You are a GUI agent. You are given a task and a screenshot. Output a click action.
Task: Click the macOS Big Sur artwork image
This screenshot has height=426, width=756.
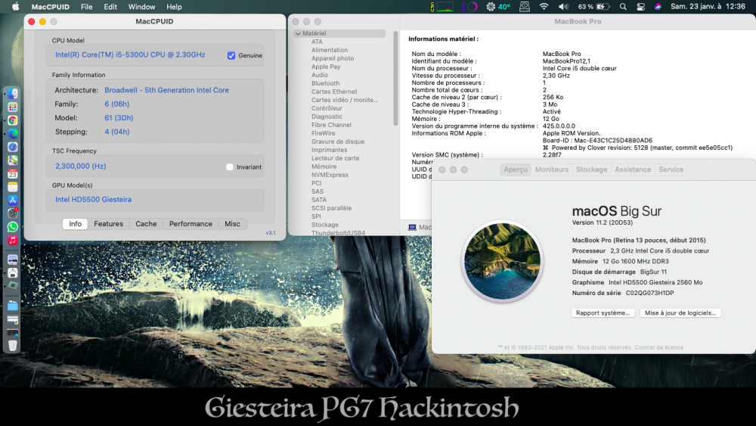502,261
